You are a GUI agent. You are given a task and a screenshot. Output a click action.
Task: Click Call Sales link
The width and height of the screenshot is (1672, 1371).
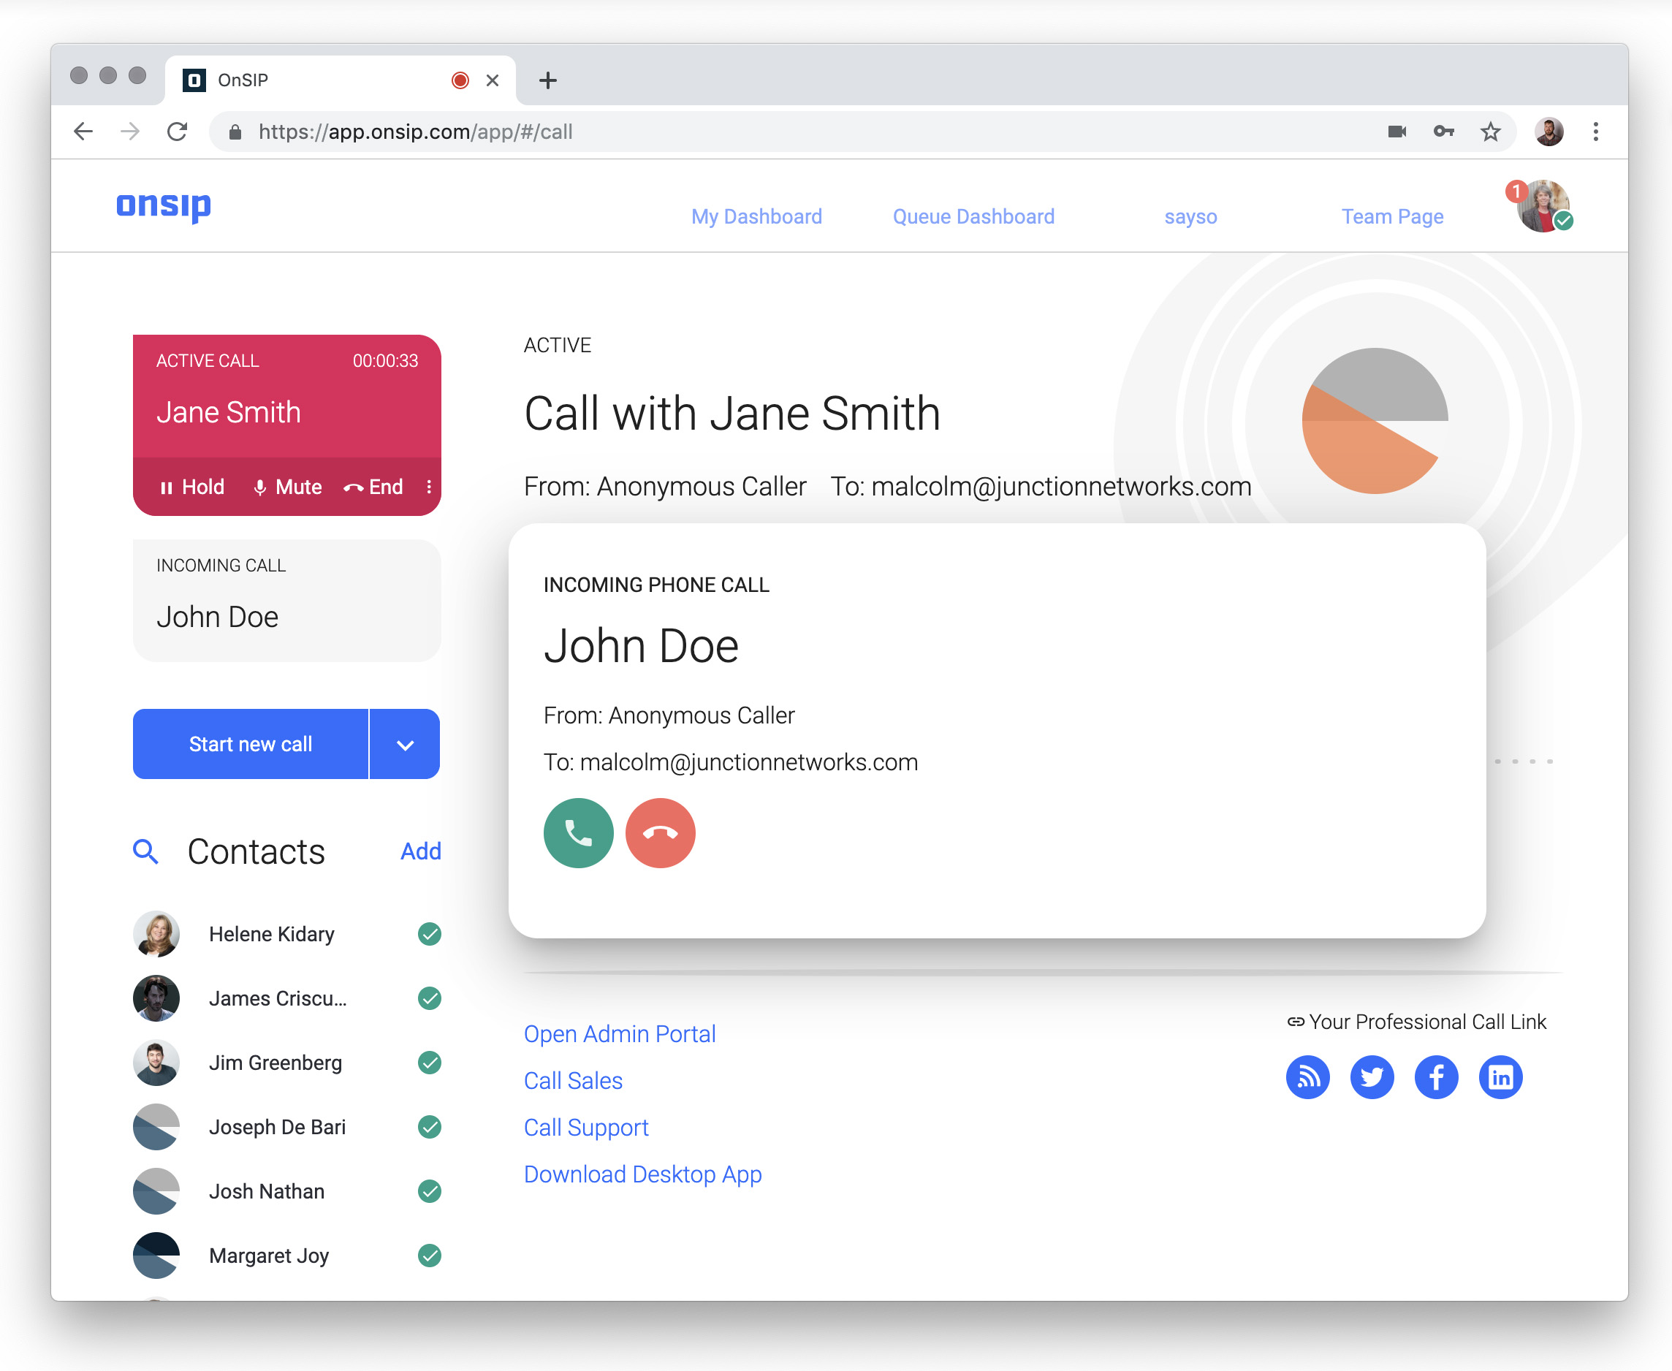coord(574,1080)
